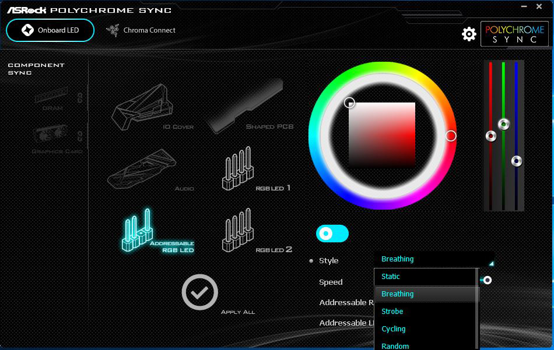Open the settings gear
554x350 pixels.
coord(469,34)
